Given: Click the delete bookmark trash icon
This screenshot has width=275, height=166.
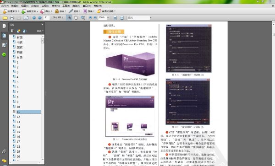Looking at the screenshot, I should coord(12,31).
